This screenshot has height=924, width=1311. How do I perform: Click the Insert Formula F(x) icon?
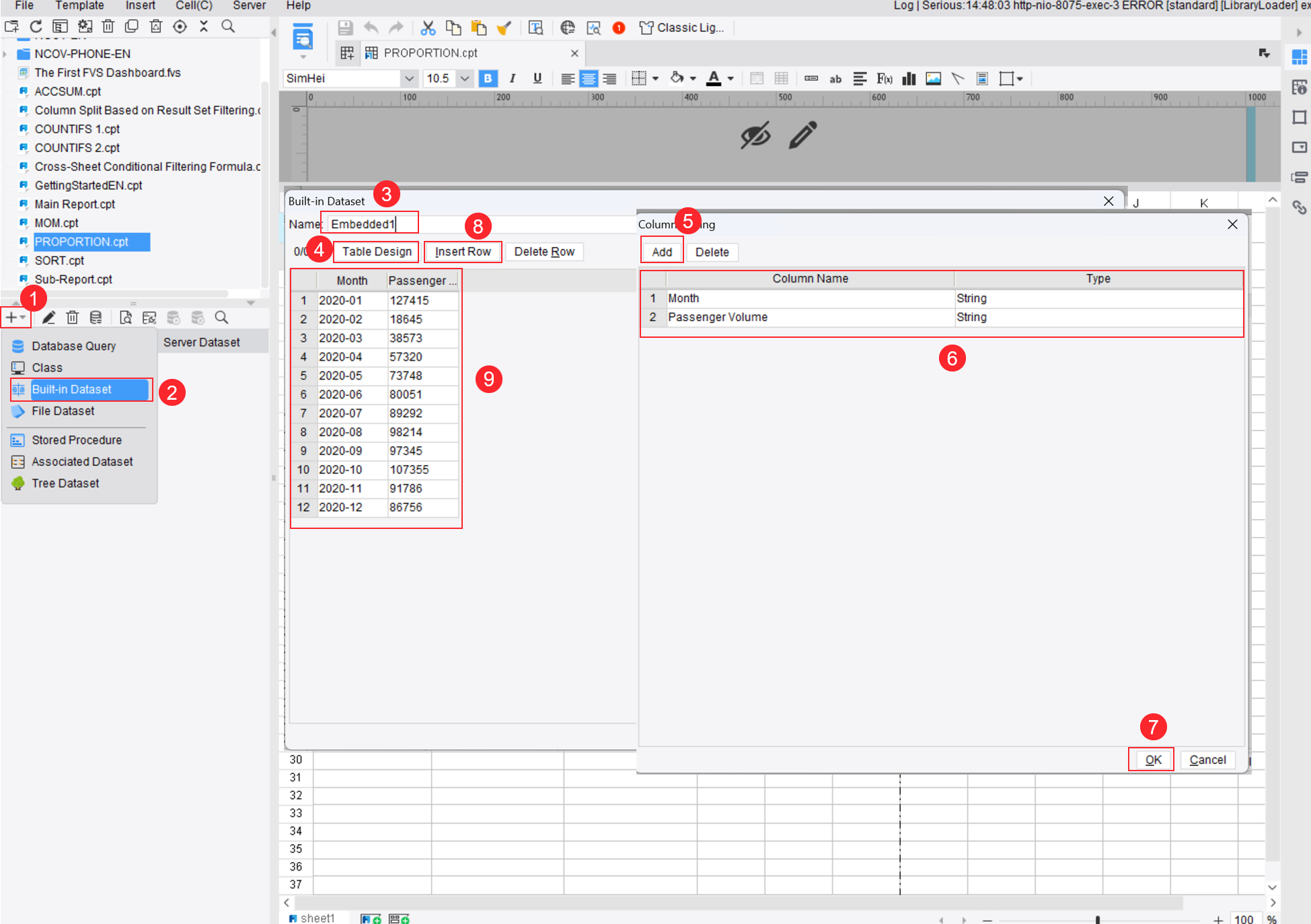click(x=884, y=79)
